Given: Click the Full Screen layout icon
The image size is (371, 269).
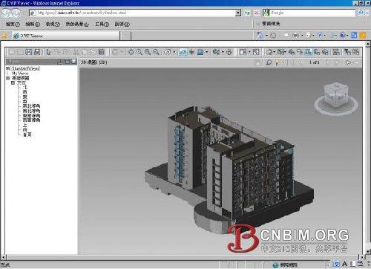Looking at the screenshot, I should tap(256, 52).
